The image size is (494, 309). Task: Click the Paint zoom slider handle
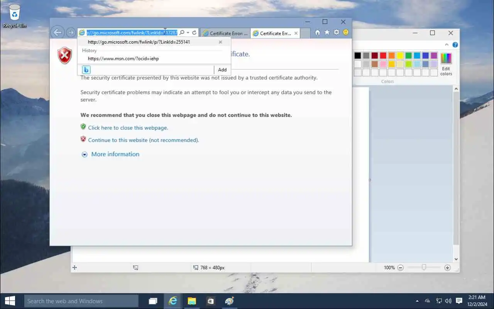tap(424, 267)
